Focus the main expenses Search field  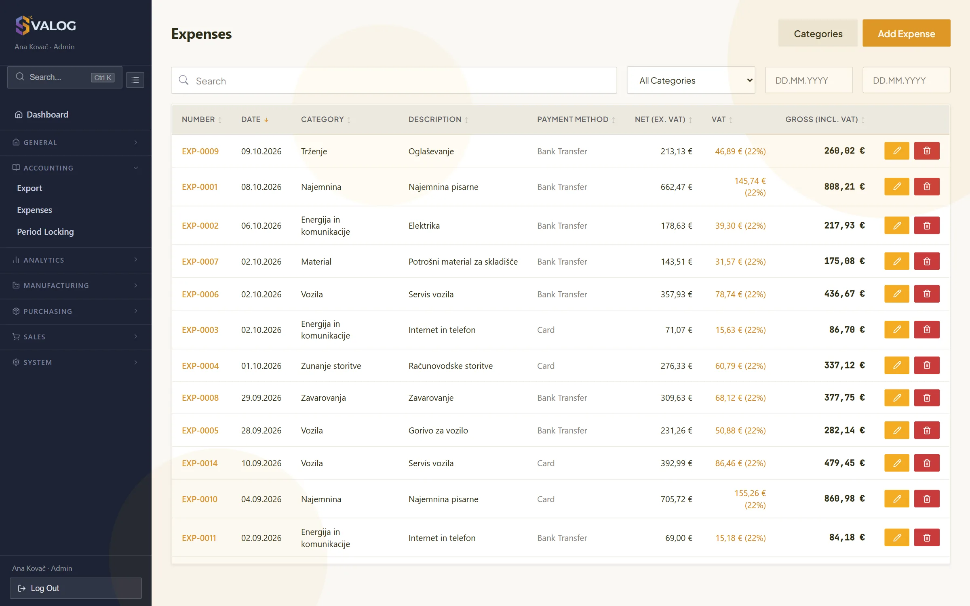click(x=394, y=80)
